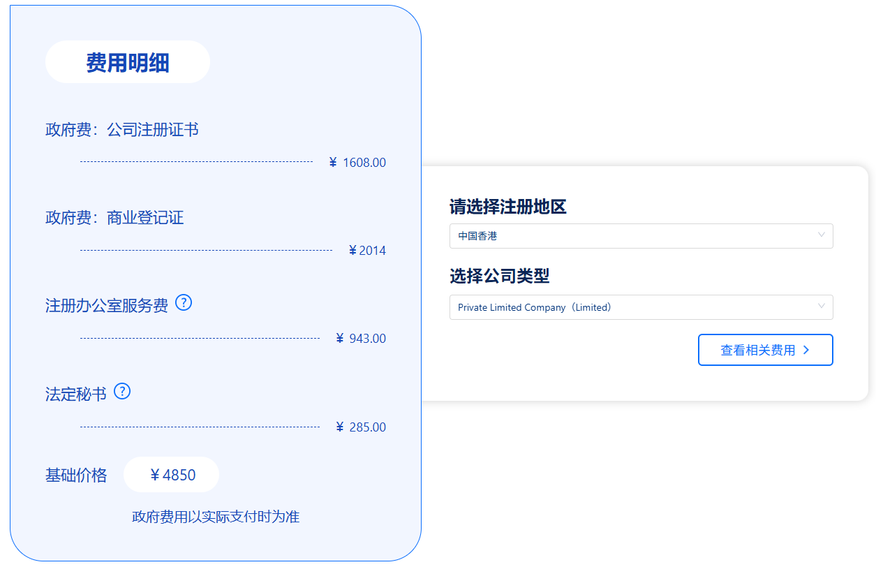Click the arrow icon inside 查看相关费用 button

[x=806, y=350]
